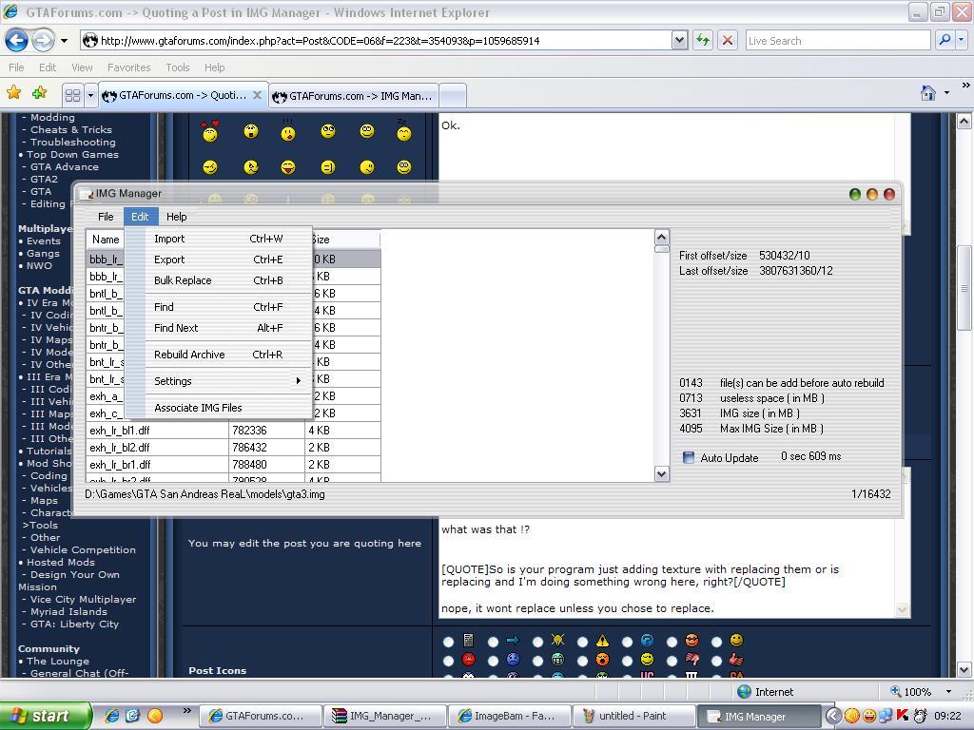The height and width of the screenshot is (730, 974).
Task: Insert the tongue-out smiley emoticon
Action: click(x=288, y=167)
